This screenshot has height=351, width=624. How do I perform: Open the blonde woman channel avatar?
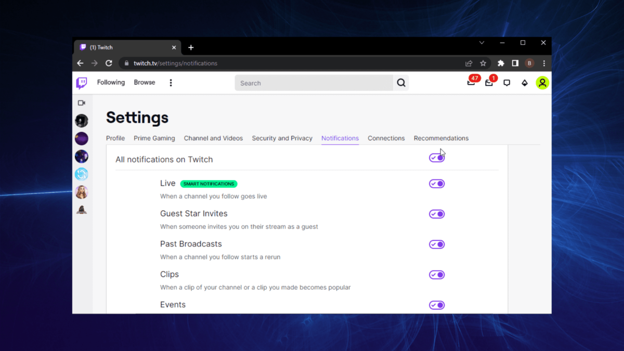[x=82, y=192]
